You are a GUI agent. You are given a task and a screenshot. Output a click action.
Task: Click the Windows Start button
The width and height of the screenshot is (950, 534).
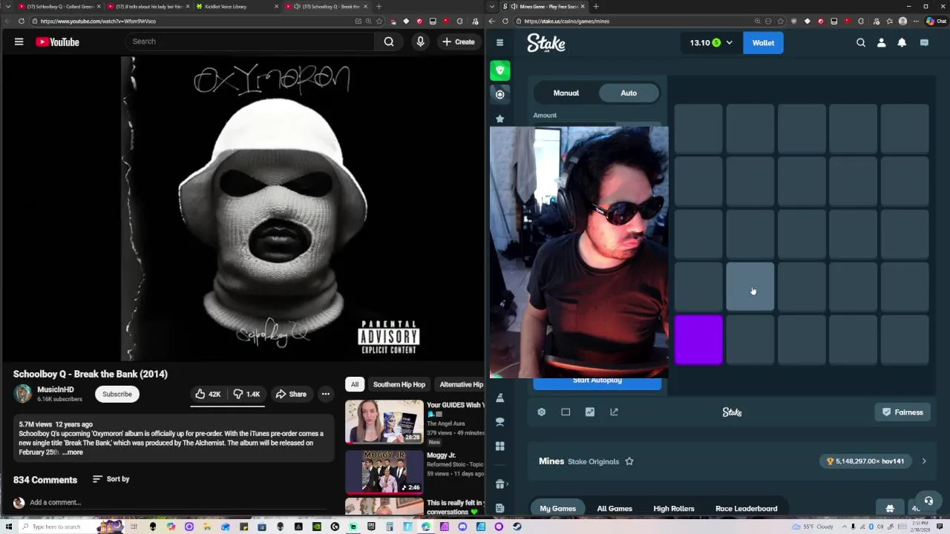click(9, 527)
